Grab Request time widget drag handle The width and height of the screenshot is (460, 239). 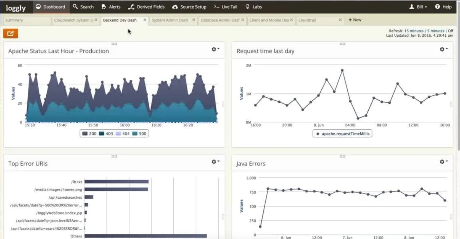pyautogui.click(x=342, y=44)
